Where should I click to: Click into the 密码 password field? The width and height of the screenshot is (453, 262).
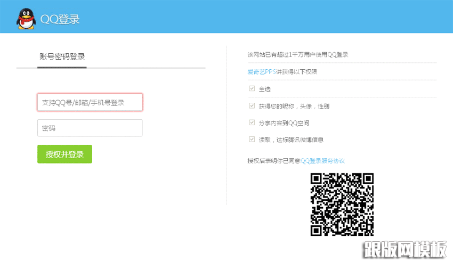click(90, 128)
